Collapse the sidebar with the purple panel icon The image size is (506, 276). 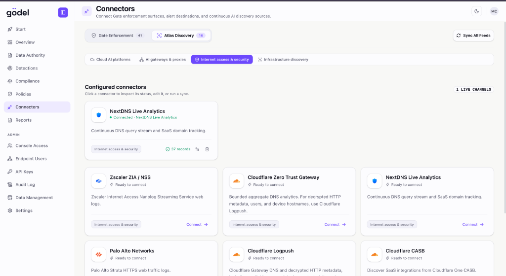point(63,12)
